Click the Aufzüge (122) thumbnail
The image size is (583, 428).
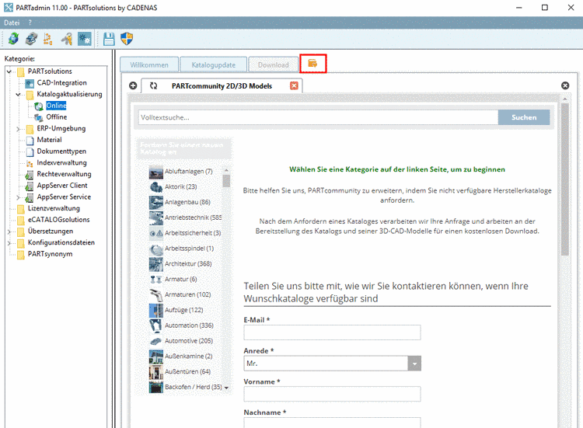pos(156,310)
